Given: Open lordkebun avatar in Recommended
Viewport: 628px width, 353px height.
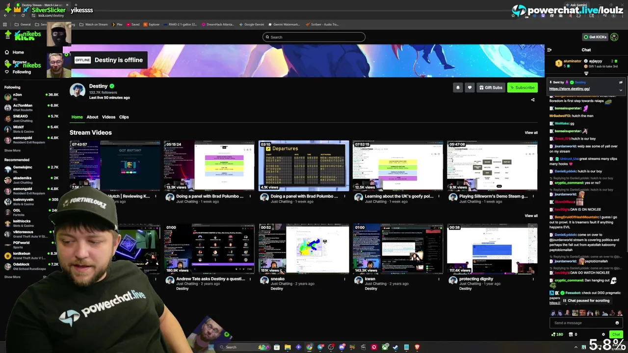Looking at the screenshot, I should click(x=7, y=255).
